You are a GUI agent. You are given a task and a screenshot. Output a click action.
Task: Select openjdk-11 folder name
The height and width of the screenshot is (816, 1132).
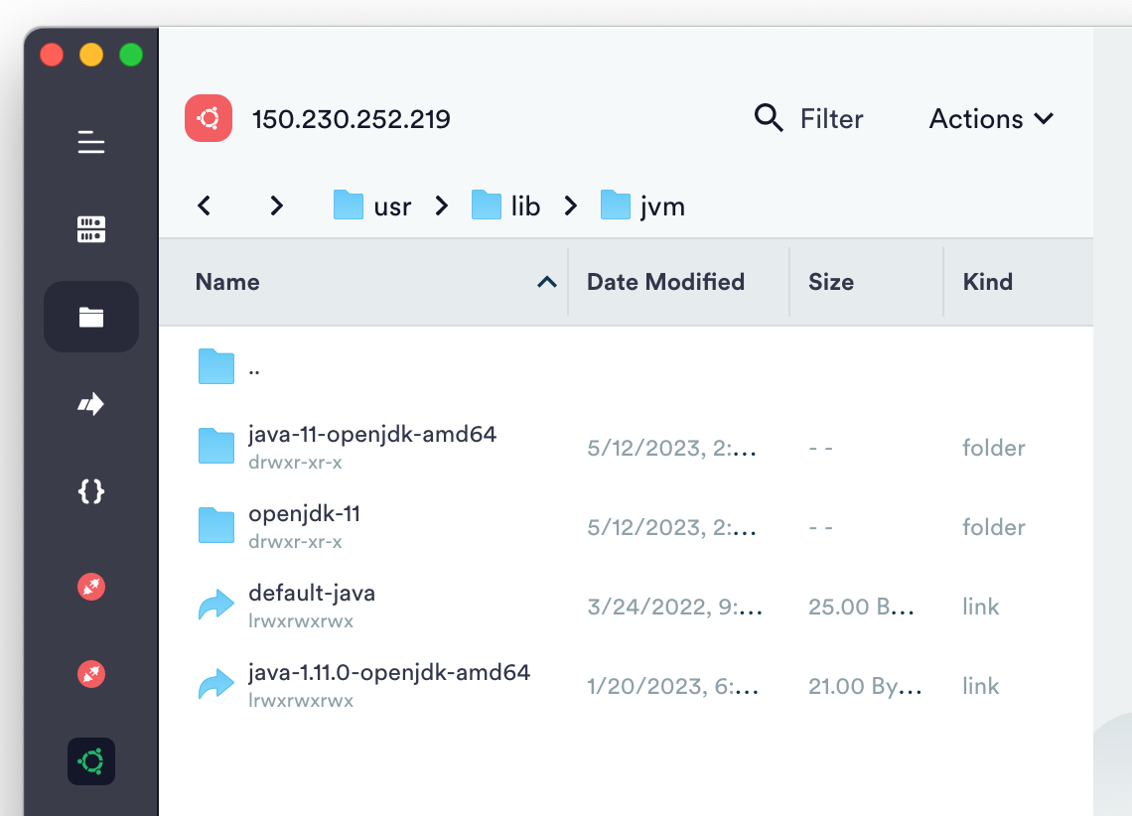point(304,513)
